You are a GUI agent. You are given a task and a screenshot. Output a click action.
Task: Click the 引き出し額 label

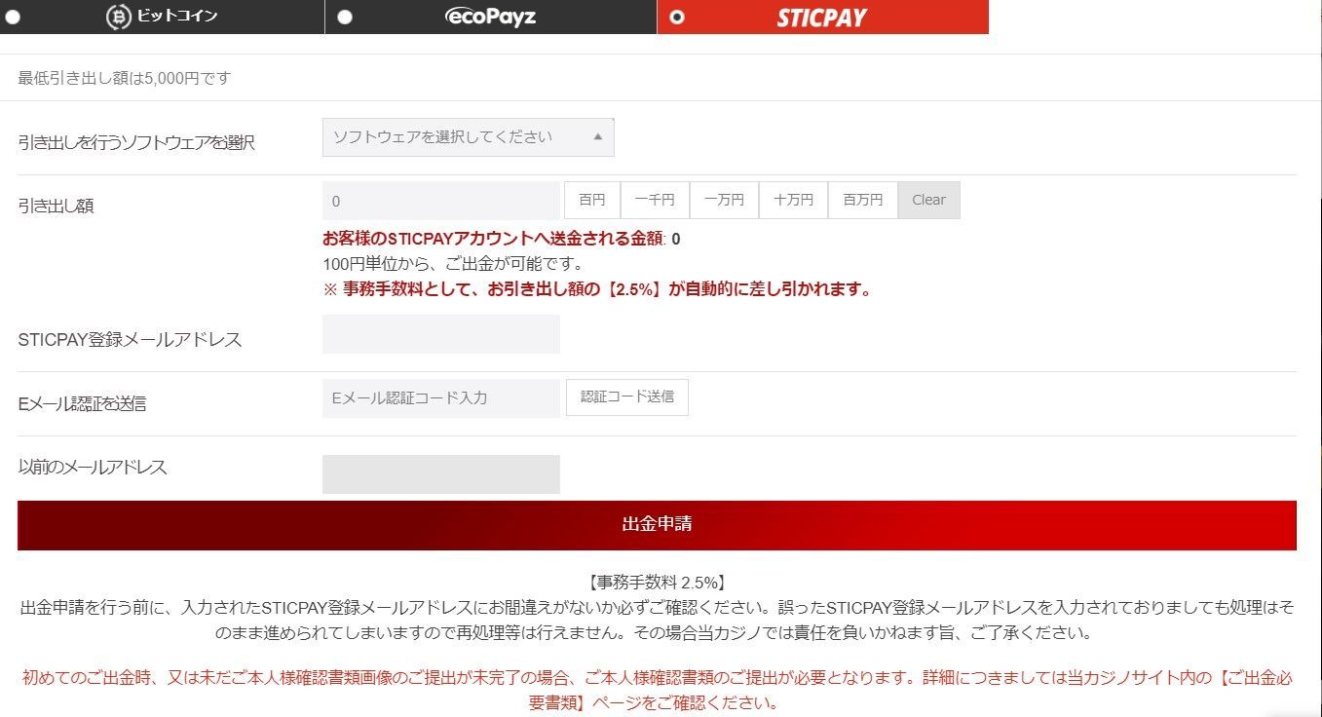pos(56,206)
